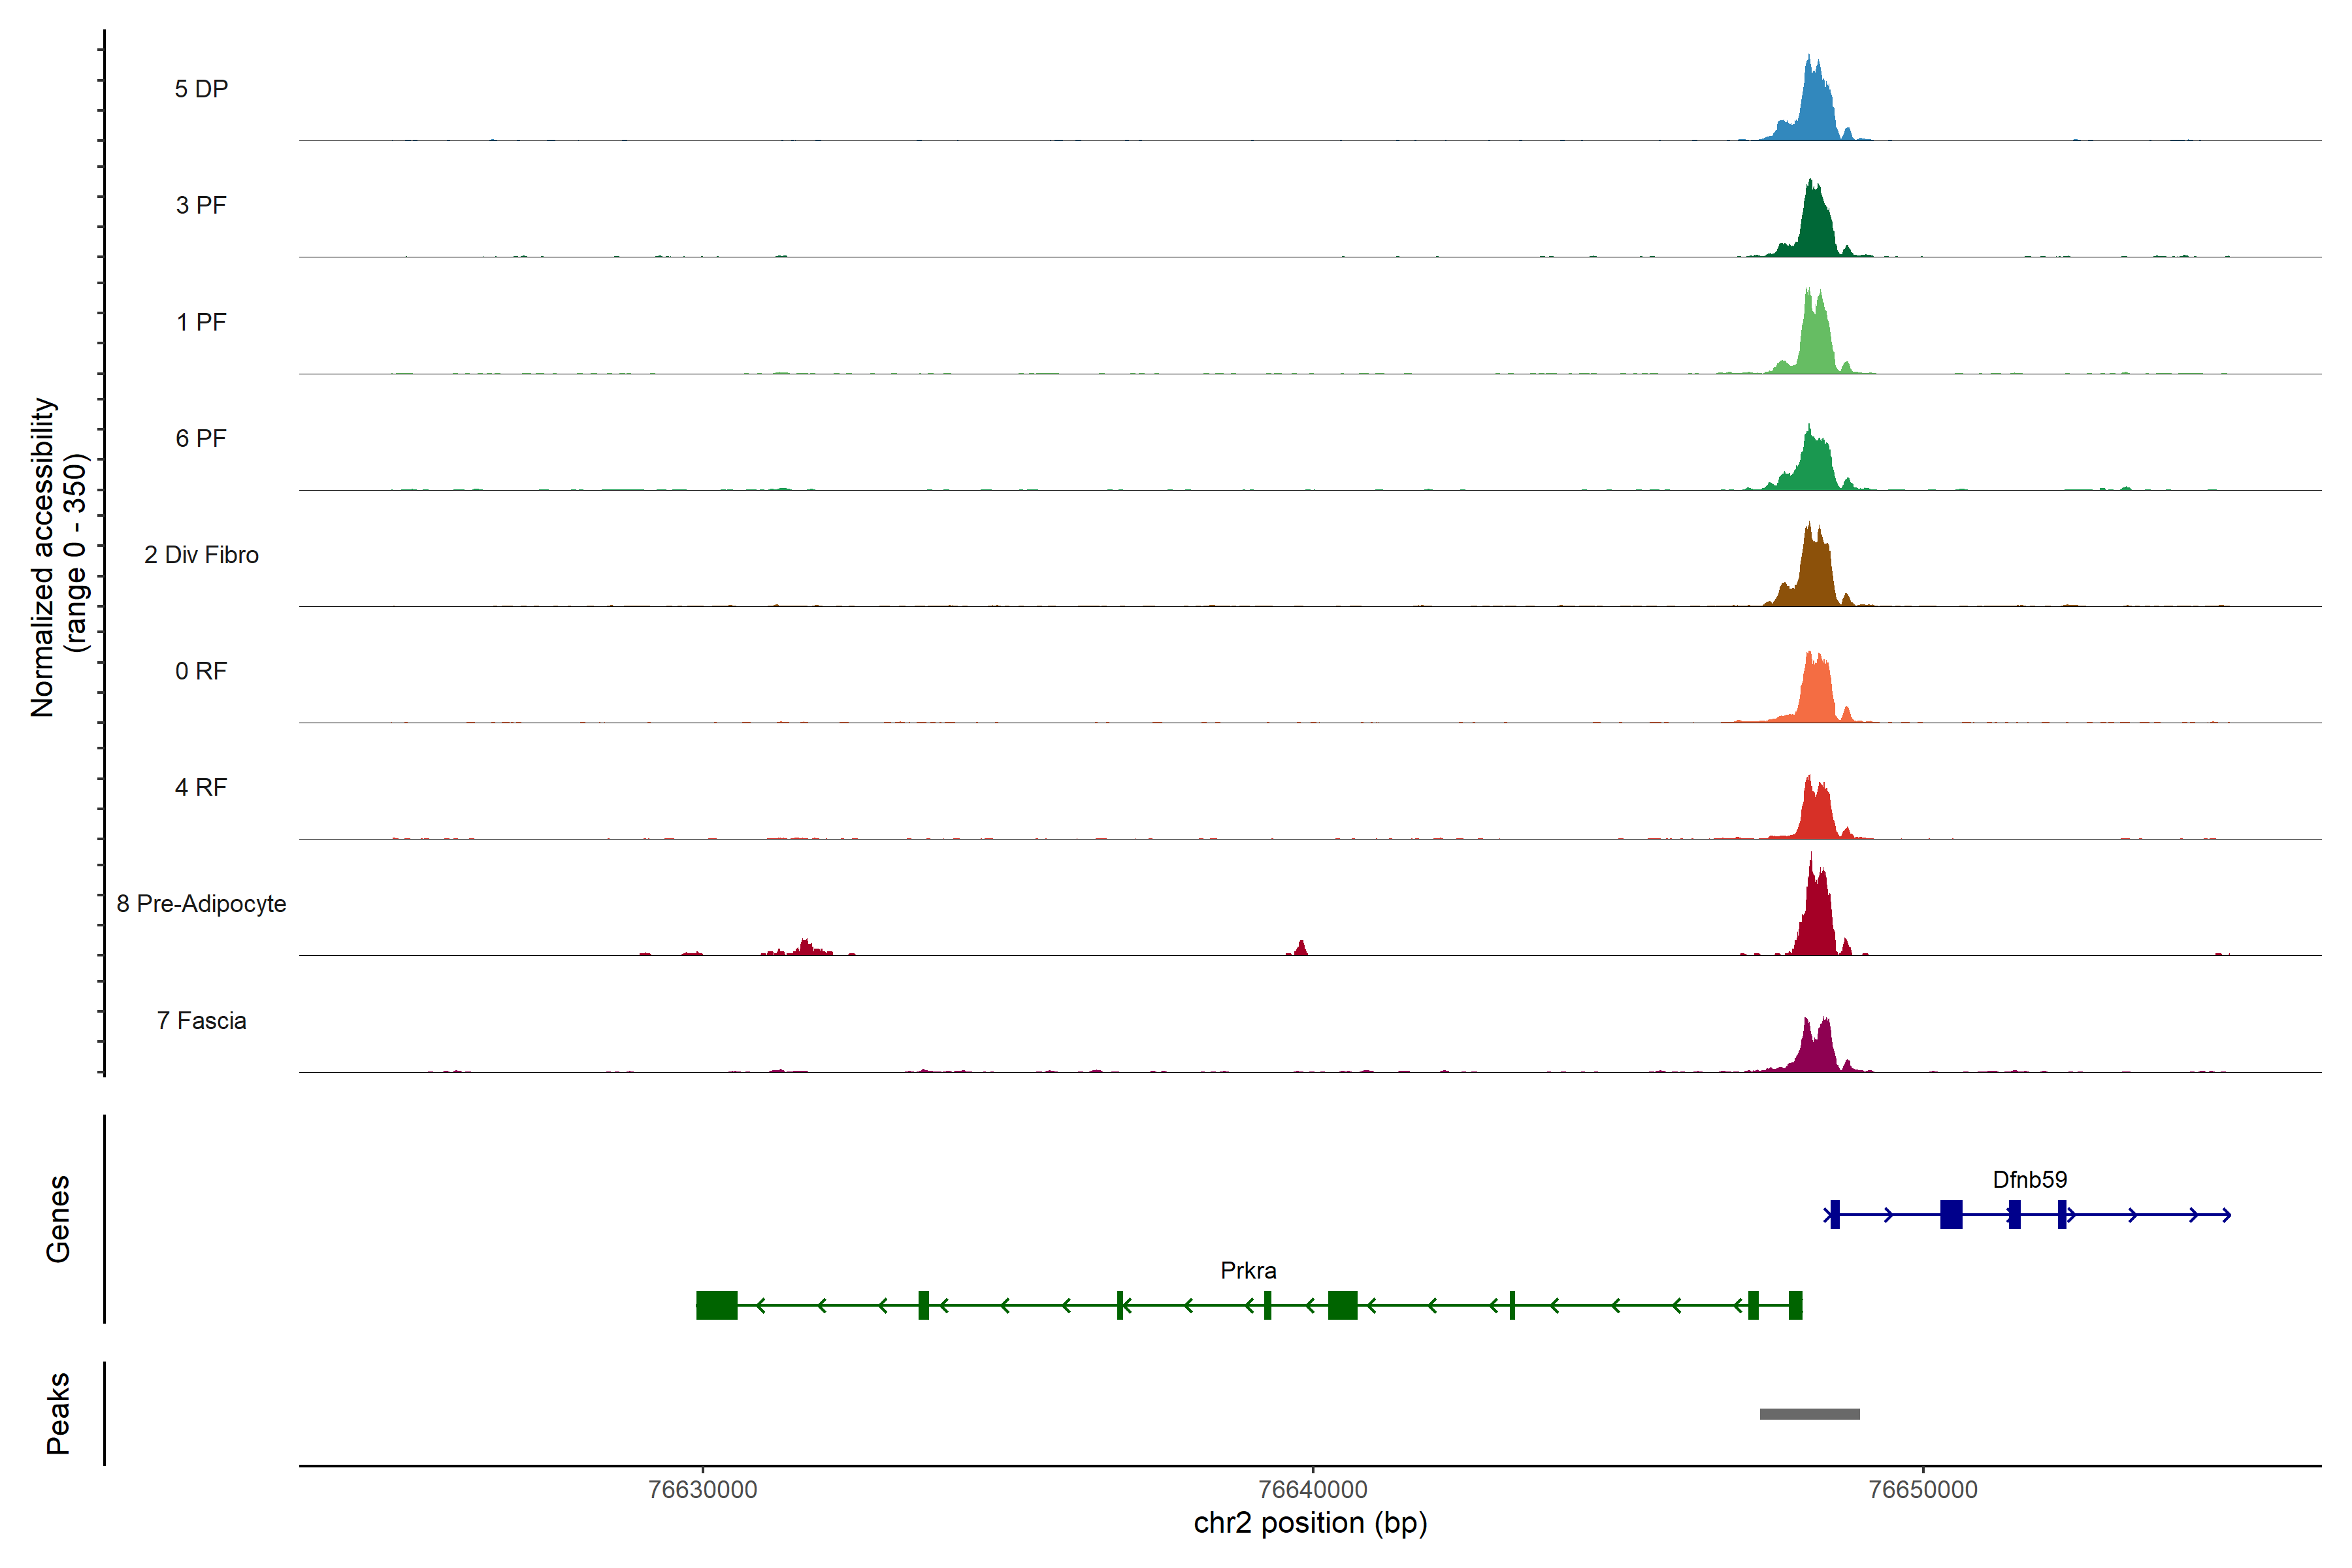The height and width of the screenshot is (1568, 2352).
Task: Click the small Pre-Adipocyte peak near 76640000
Action: 1300,949
